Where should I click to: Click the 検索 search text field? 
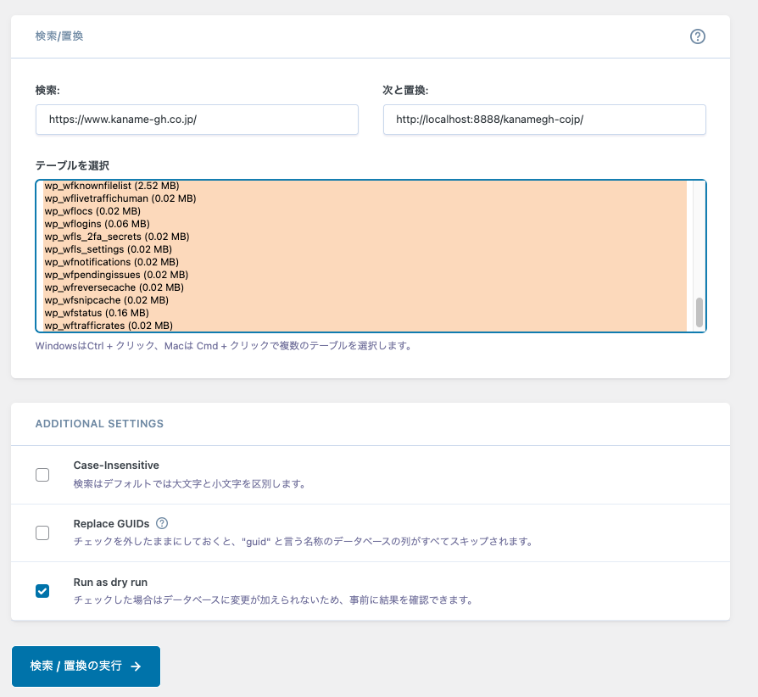coord(197,120)
